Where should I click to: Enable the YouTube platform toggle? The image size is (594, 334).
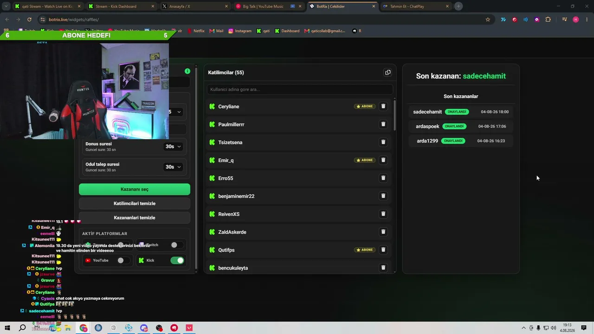(x=123, y=260)
